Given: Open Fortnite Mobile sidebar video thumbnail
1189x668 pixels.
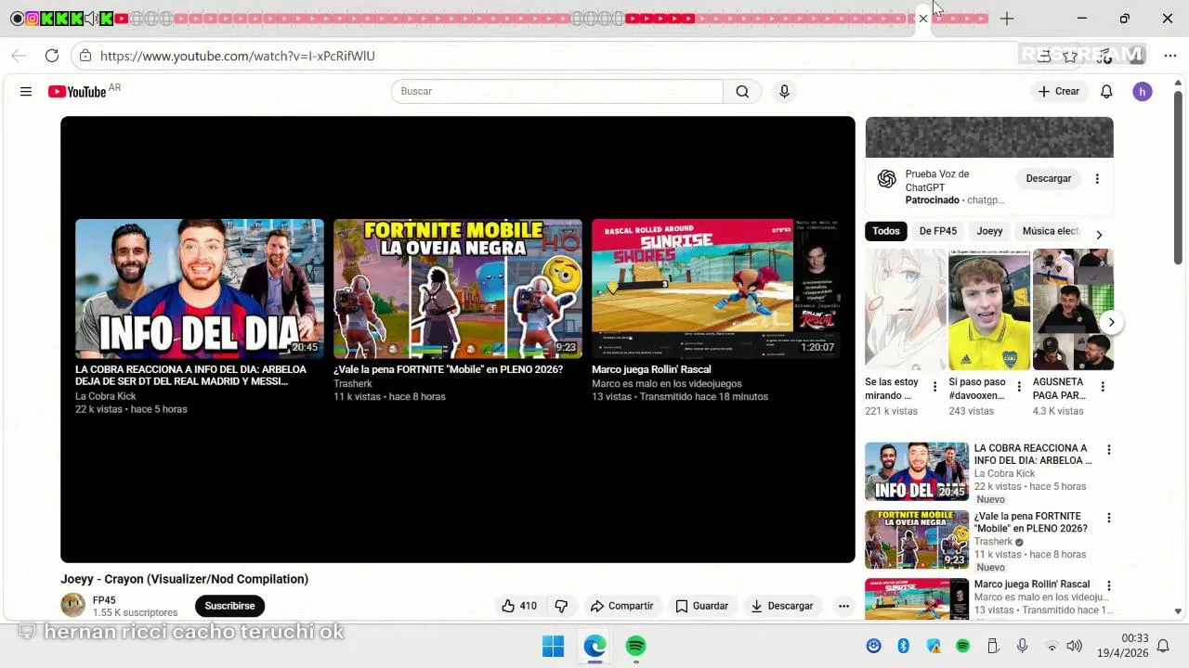Looking at the screenshot, I should [x=917, y=539].
